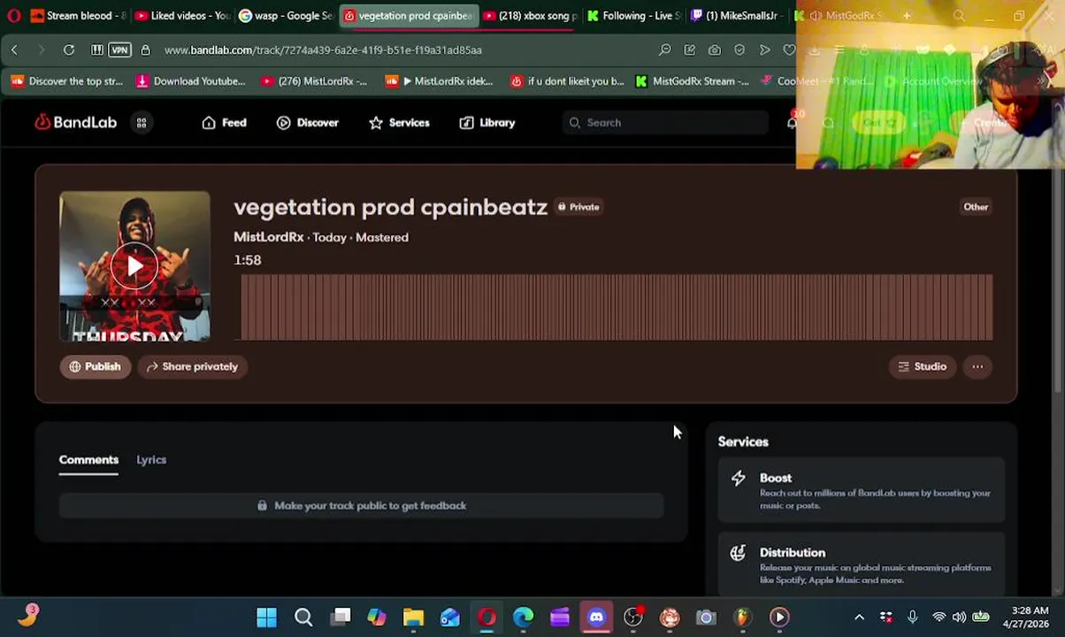Click the Distribution service icon
The image size is (1065, 637).
[x=738, y=553]
